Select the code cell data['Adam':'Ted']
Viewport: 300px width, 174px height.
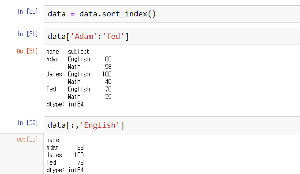coord(172,36)
